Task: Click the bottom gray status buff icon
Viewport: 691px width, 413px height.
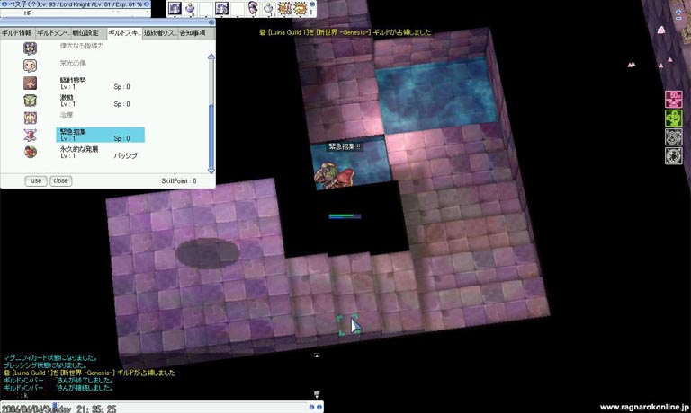Action: pos(673,156)
